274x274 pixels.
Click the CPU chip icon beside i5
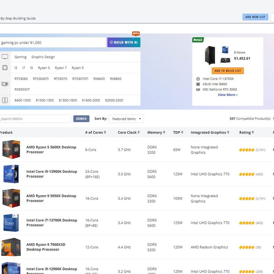(5, 68)
